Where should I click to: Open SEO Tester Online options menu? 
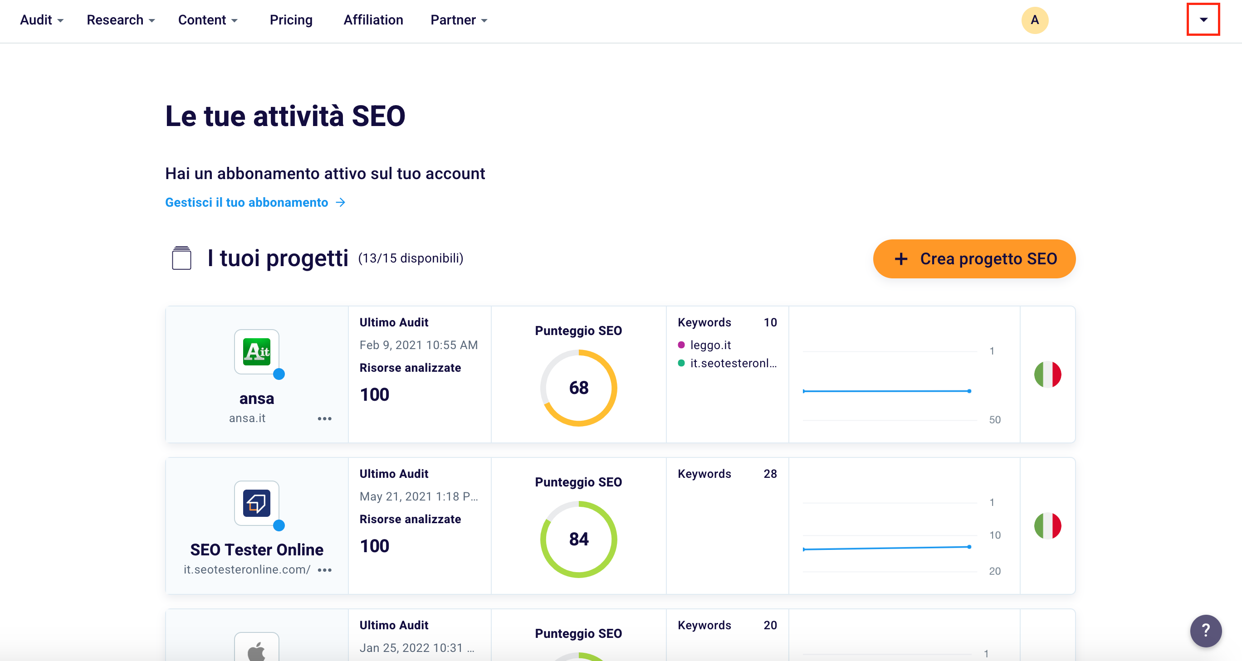click(324, 570)
